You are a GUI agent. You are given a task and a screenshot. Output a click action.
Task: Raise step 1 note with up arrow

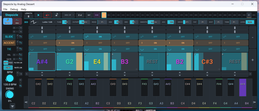[x=42, y=73]
